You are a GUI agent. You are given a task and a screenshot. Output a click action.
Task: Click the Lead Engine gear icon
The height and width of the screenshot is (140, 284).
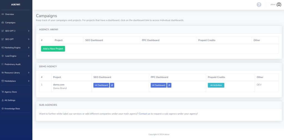[x=3, y=56]
